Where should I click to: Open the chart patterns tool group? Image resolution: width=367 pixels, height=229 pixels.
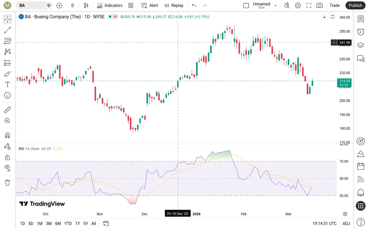click(8, 52)
